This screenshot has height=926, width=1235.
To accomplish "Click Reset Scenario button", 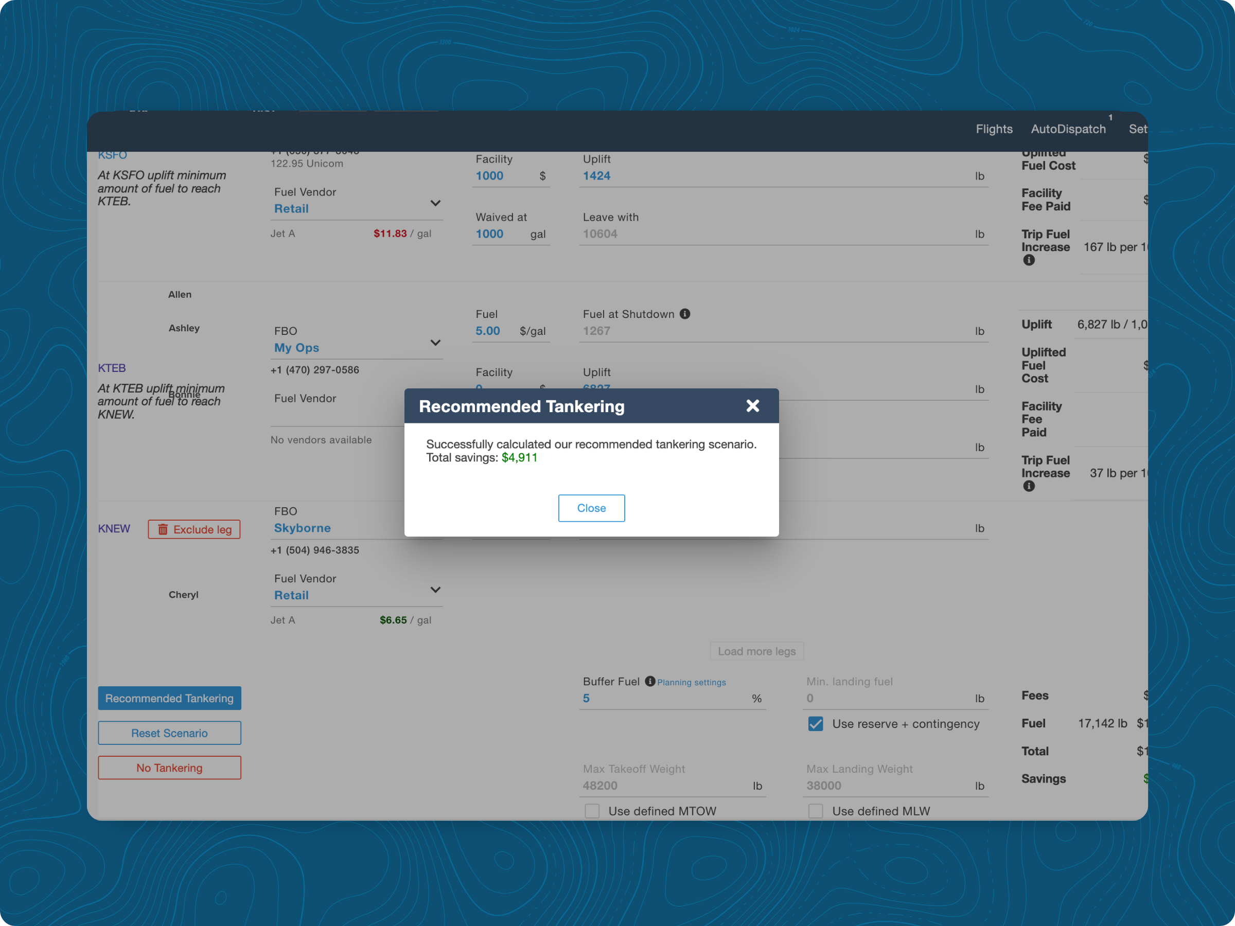I will click(169, 733).
